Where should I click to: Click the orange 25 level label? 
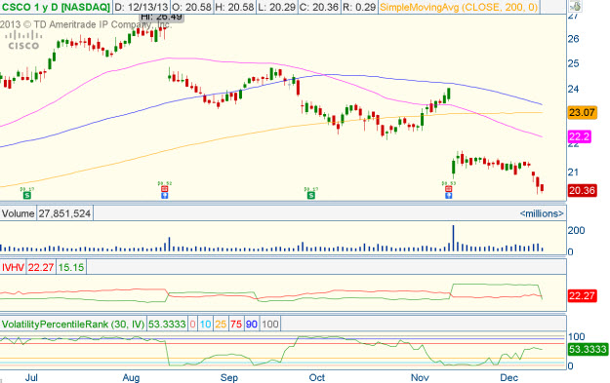(221, 324)
